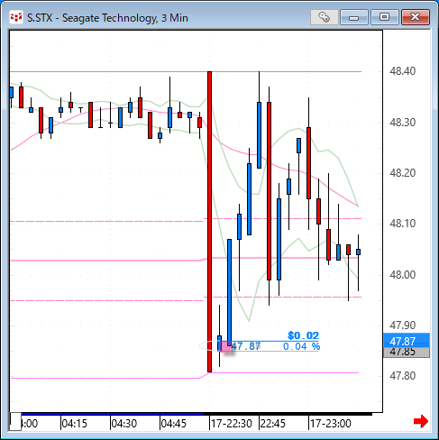The width and height of the screenshot is (439, 440).
Task: Close the S.STX chart window
Action: point(416,17)
